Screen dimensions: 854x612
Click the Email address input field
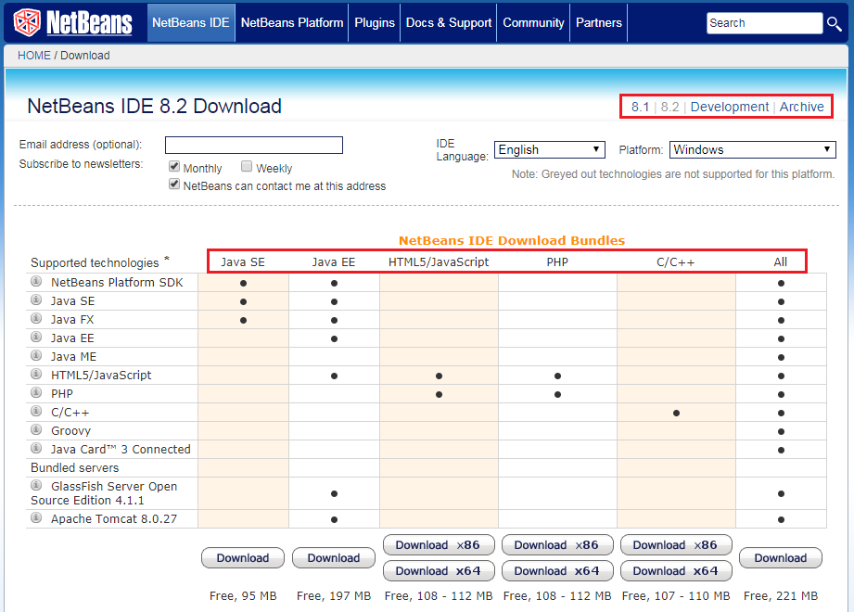tap(254, 145)
